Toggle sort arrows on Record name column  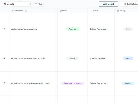26,11
